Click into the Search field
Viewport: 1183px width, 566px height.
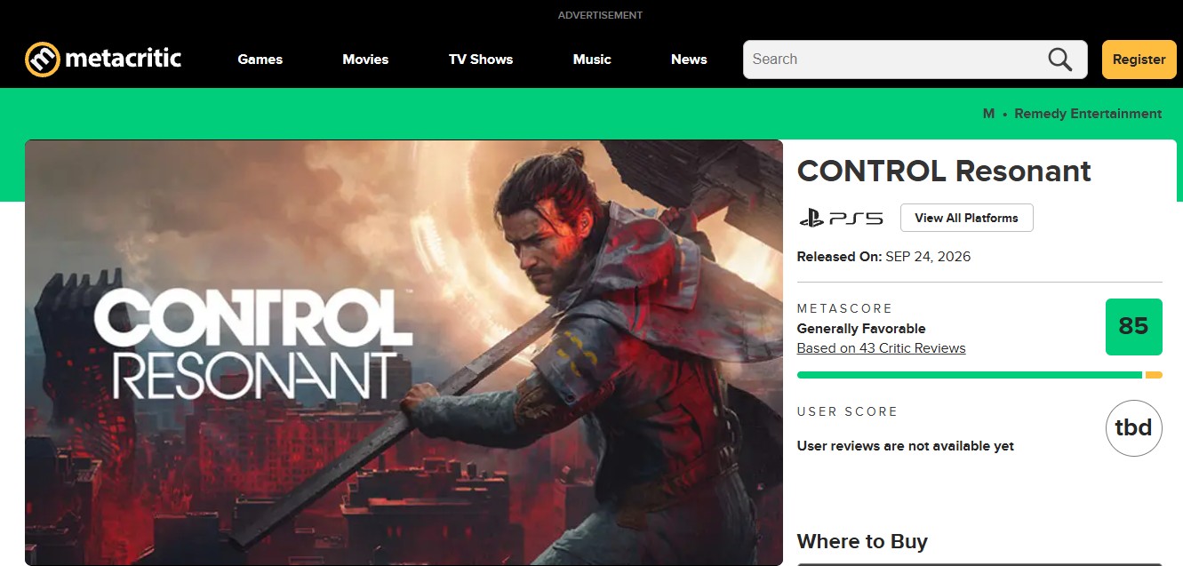[x=915, y=60]
